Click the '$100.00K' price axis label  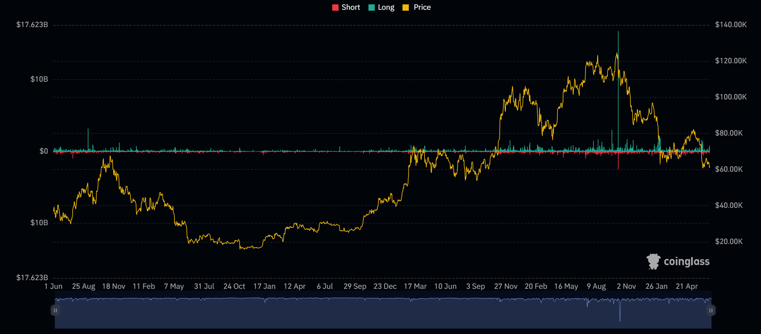731,97
